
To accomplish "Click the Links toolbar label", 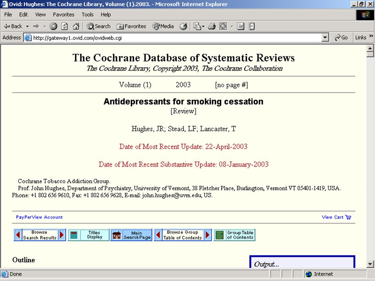I will point(361,37).
